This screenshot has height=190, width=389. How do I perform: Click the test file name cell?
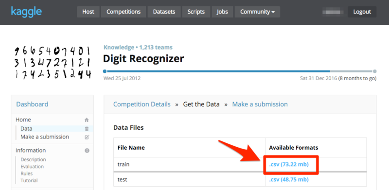(x=189, y=179)
